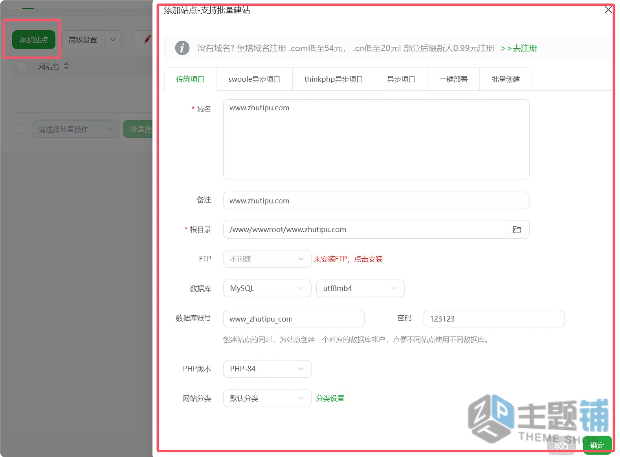Screen dimensions: 620x457
Task: Open the root directory folder browser icon
Action: (517, 229)
